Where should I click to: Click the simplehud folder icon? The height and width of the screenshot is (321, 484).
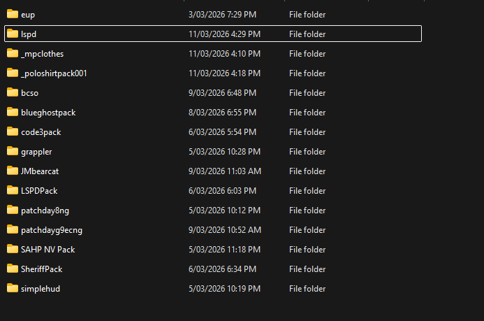[x=12, y=288]
